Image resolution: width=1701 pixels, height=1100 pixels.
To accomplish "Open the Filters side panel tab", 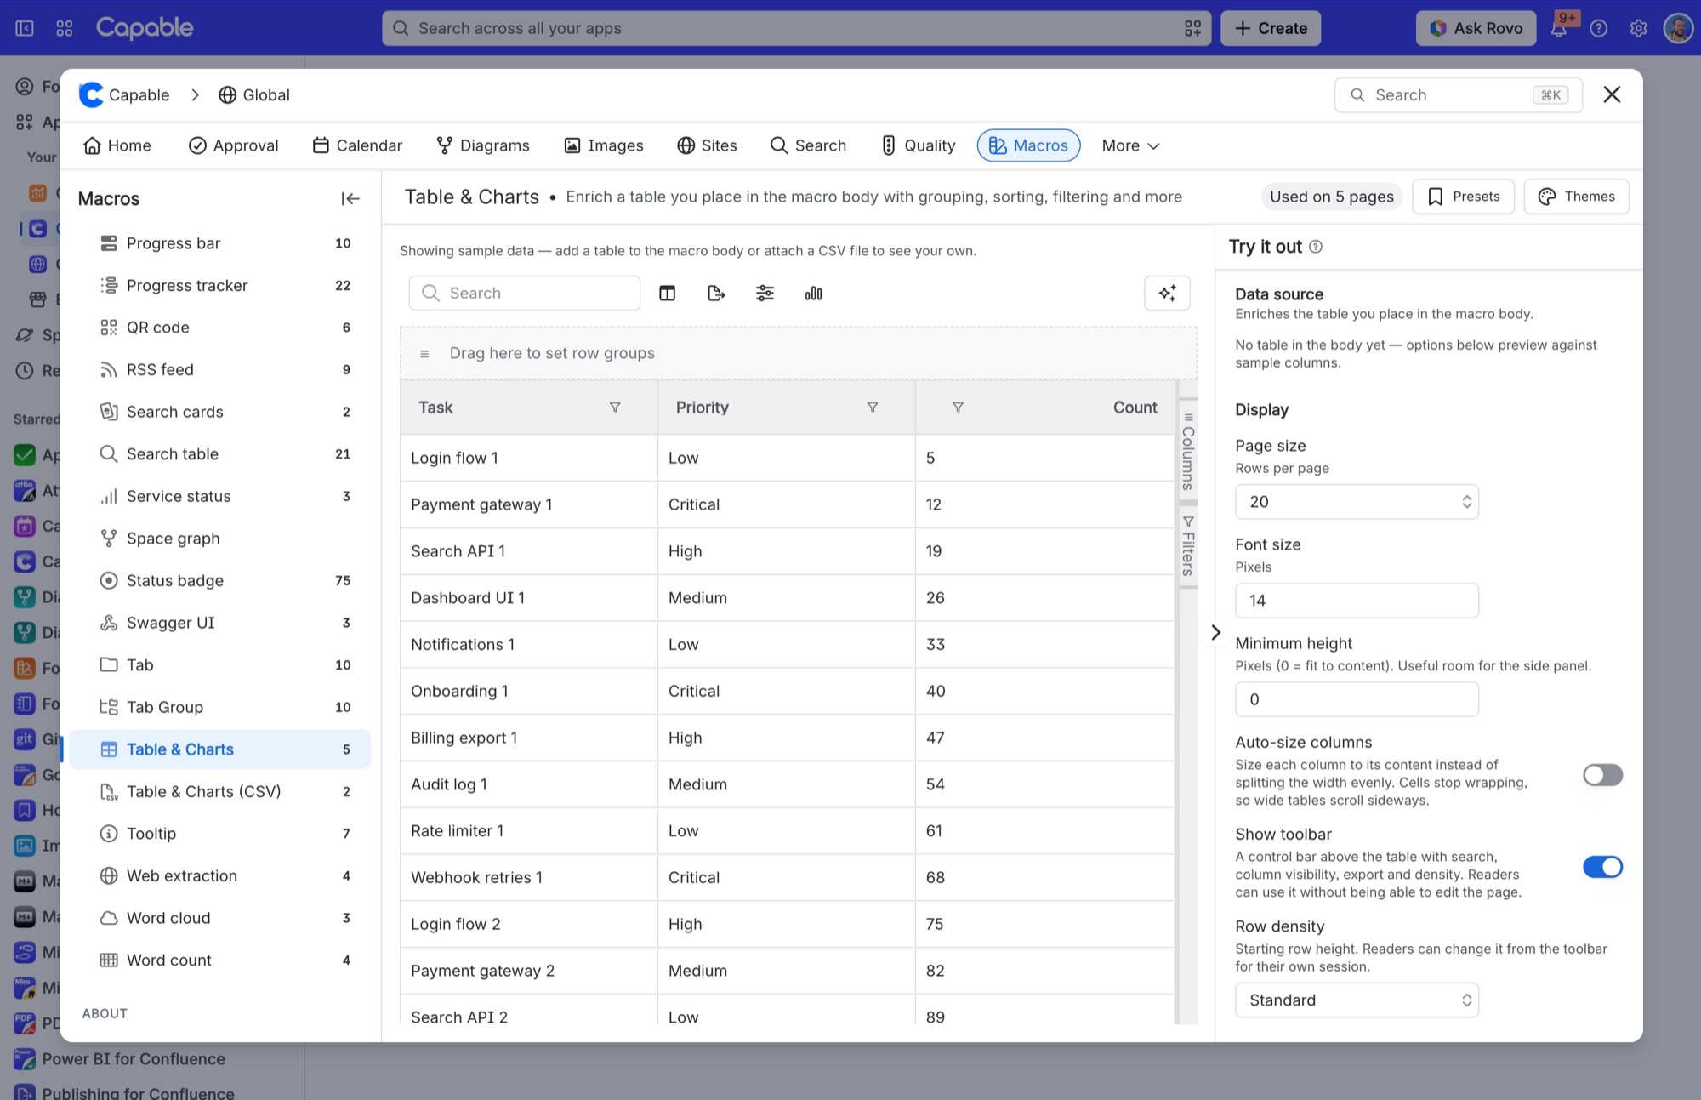I will 1188,544.
